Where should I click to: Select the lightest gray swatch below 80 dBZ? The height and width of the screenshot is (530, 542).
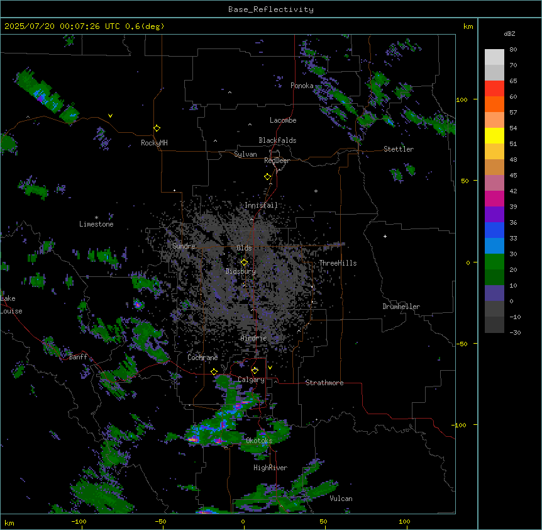pos(494,57)
